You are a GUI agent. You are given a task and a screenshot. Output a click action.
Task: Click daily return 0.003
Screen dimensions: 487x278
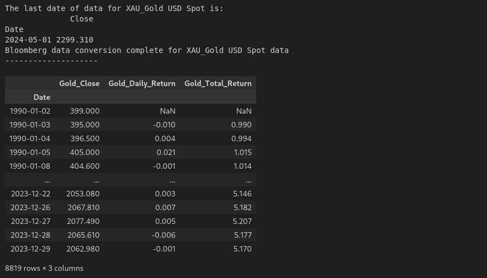pos(165,194)
